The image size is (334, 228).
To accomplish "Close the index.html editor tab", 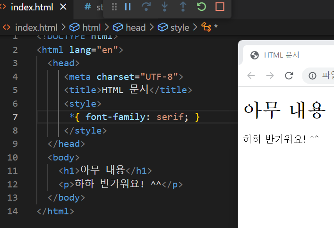I will coord(63,7).
